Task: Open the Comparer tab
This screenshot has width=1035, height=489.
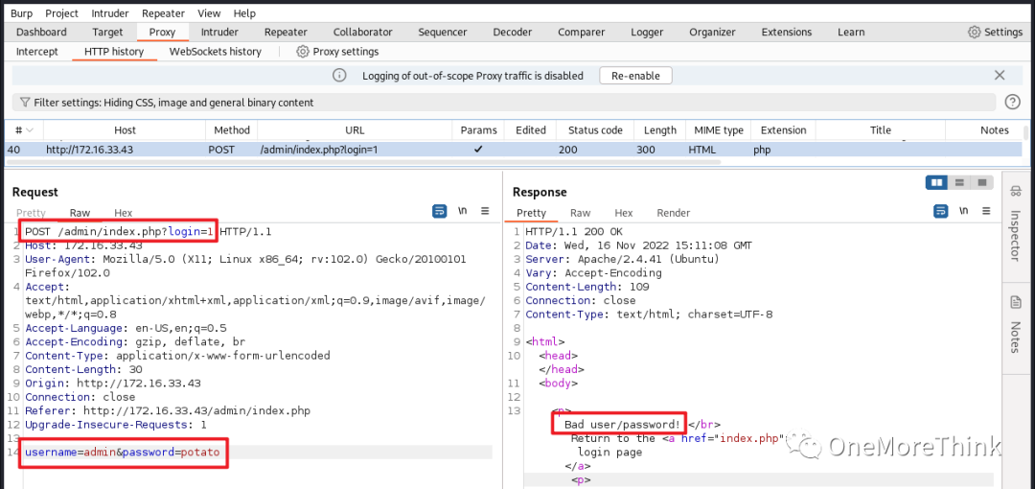Action: pyautogui.click(x=584, y=32)
